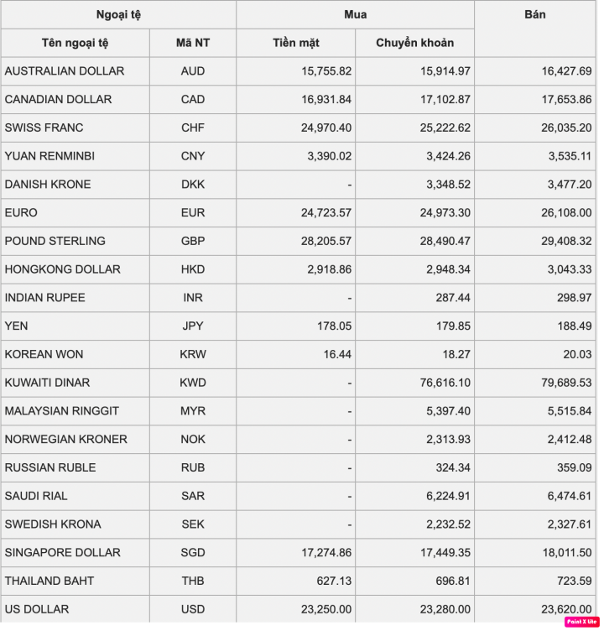Select the Bán column header
The height and width of the screenshot is (631, 604).
pos(534,29)
